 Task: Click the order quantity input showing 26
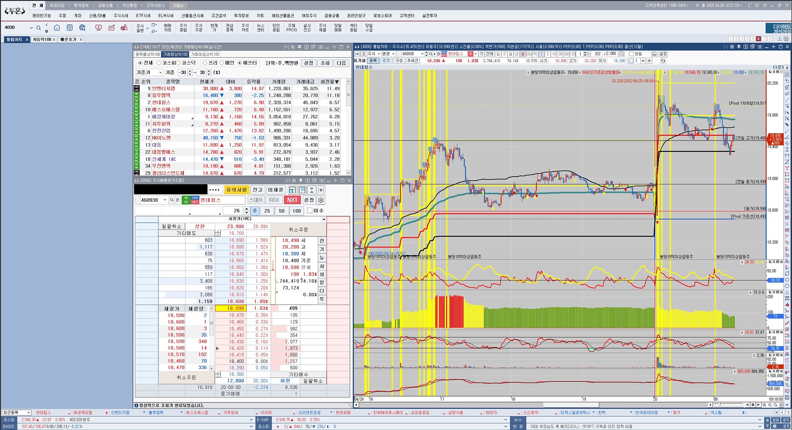point(233,211)
